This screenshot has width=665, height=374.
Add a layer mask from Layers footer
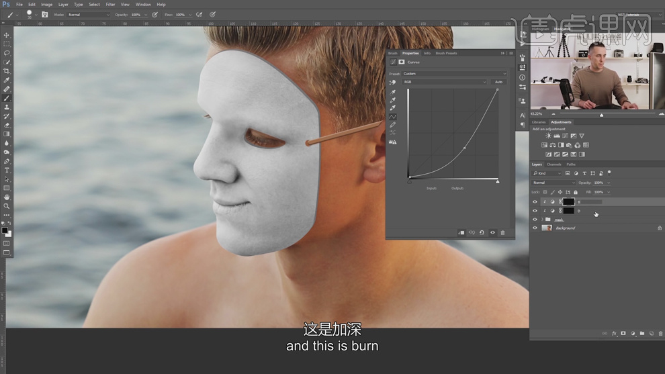[x=623, y=333]
